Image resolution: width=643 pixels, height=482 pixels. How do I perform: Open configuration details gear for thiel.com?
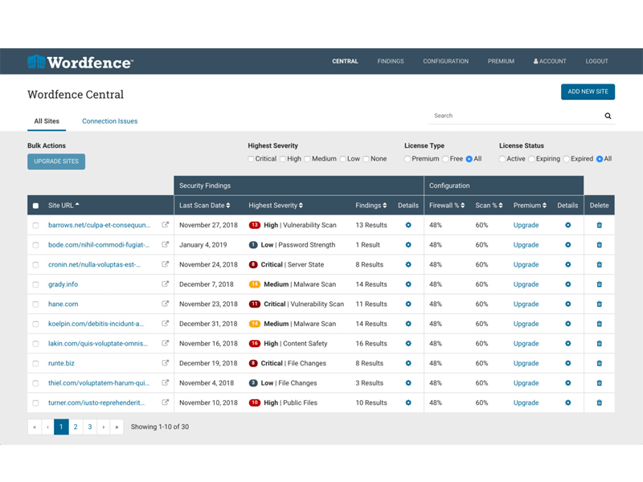[x=567, y=383]
